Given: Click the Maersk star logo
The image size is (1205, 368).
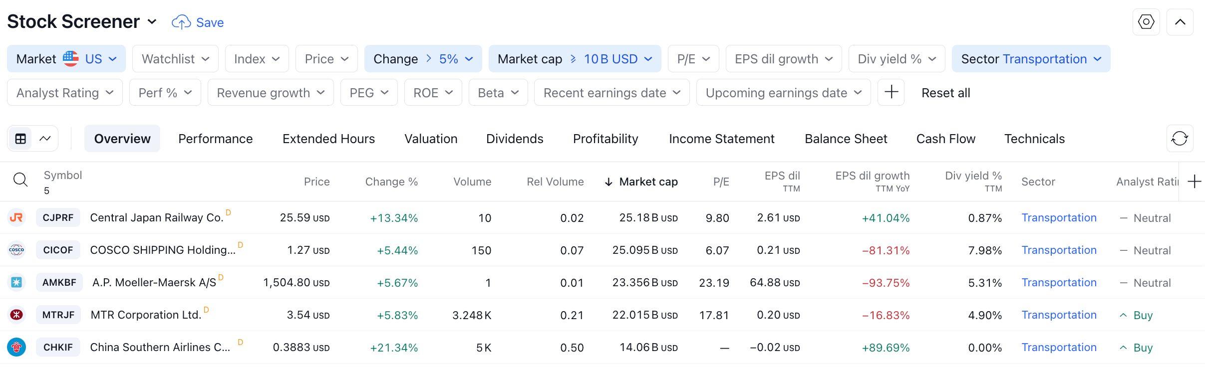Looking at the screenshot, I should 16,282.
